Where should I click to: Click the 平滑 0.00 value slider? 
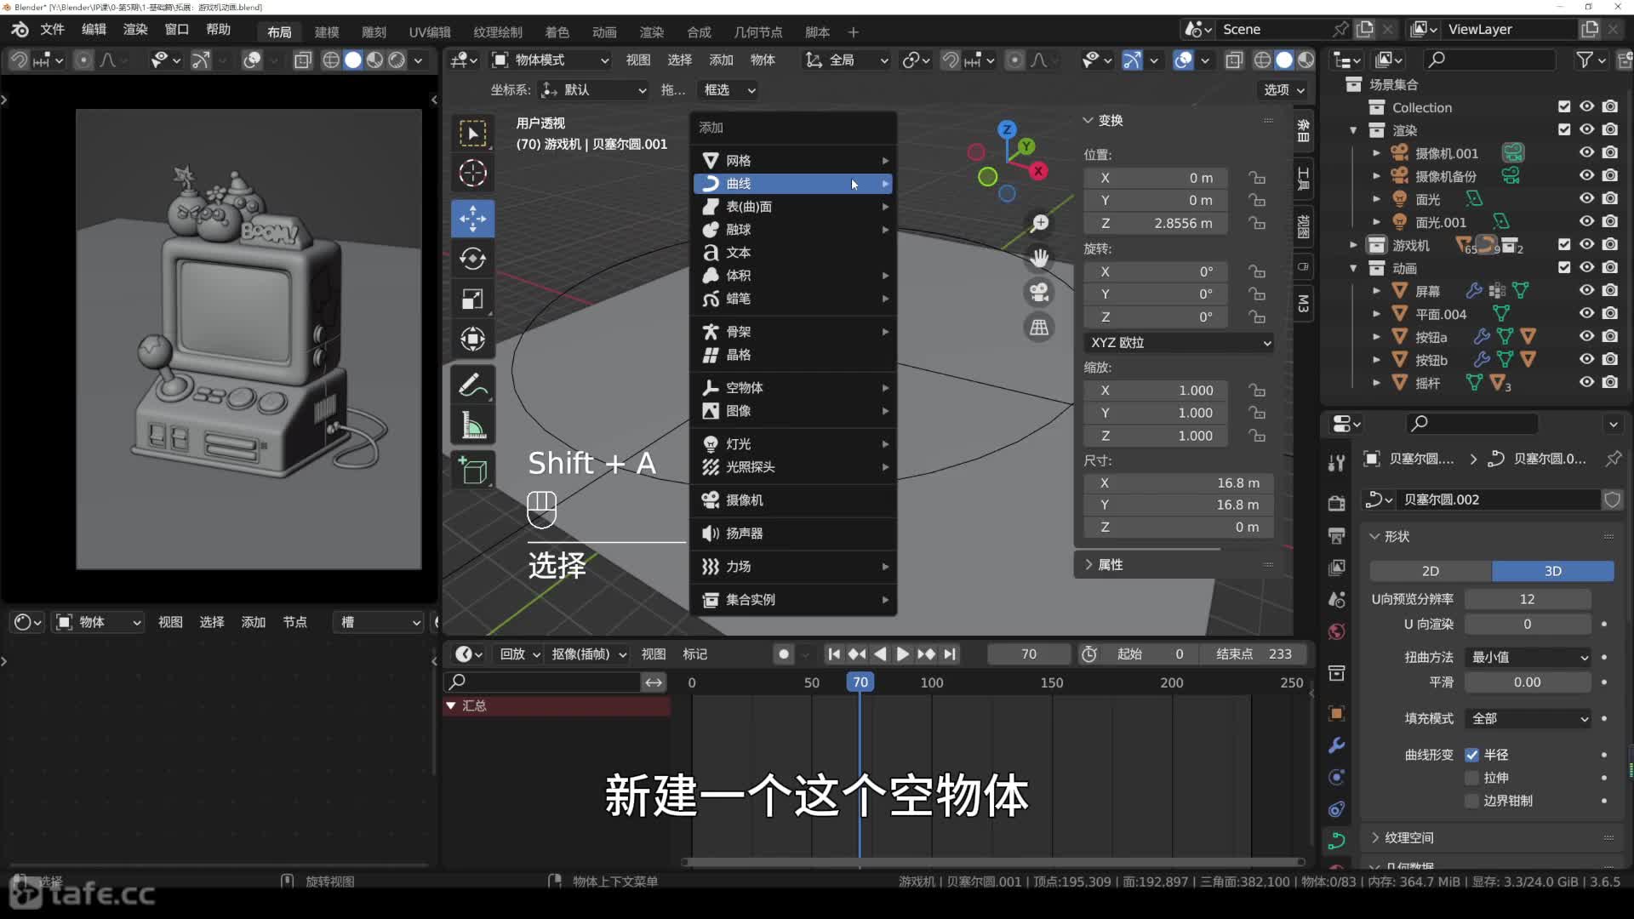tap(1528, 682)
